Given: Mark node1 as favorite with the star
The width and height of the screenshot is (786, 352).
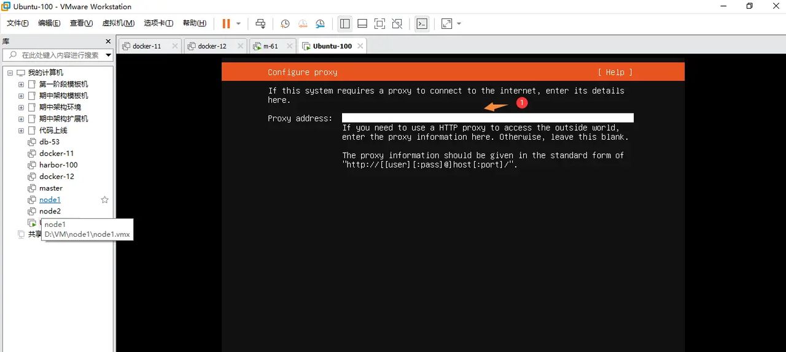Looking at the screenshot, I should pyautogui.click(x=104, y=200).
